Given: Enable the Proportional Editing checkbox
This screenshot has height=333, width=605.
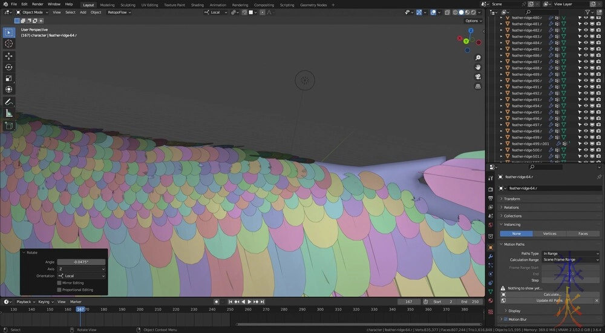Looking at the screenshot, I should coord(59,290).
